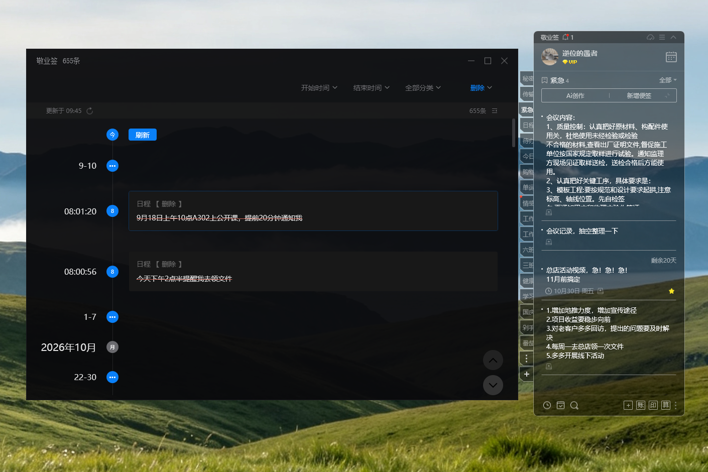This screenshot has width=708, height=472.
Task: Click the 逆位的愚者 profile avatar
Action: (550, 57)
